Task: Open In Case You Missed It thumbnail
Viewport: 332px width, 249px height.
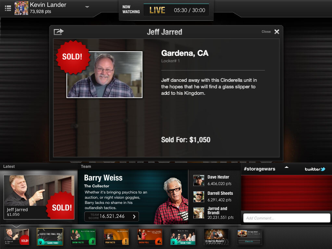Action: click(216, 237)
